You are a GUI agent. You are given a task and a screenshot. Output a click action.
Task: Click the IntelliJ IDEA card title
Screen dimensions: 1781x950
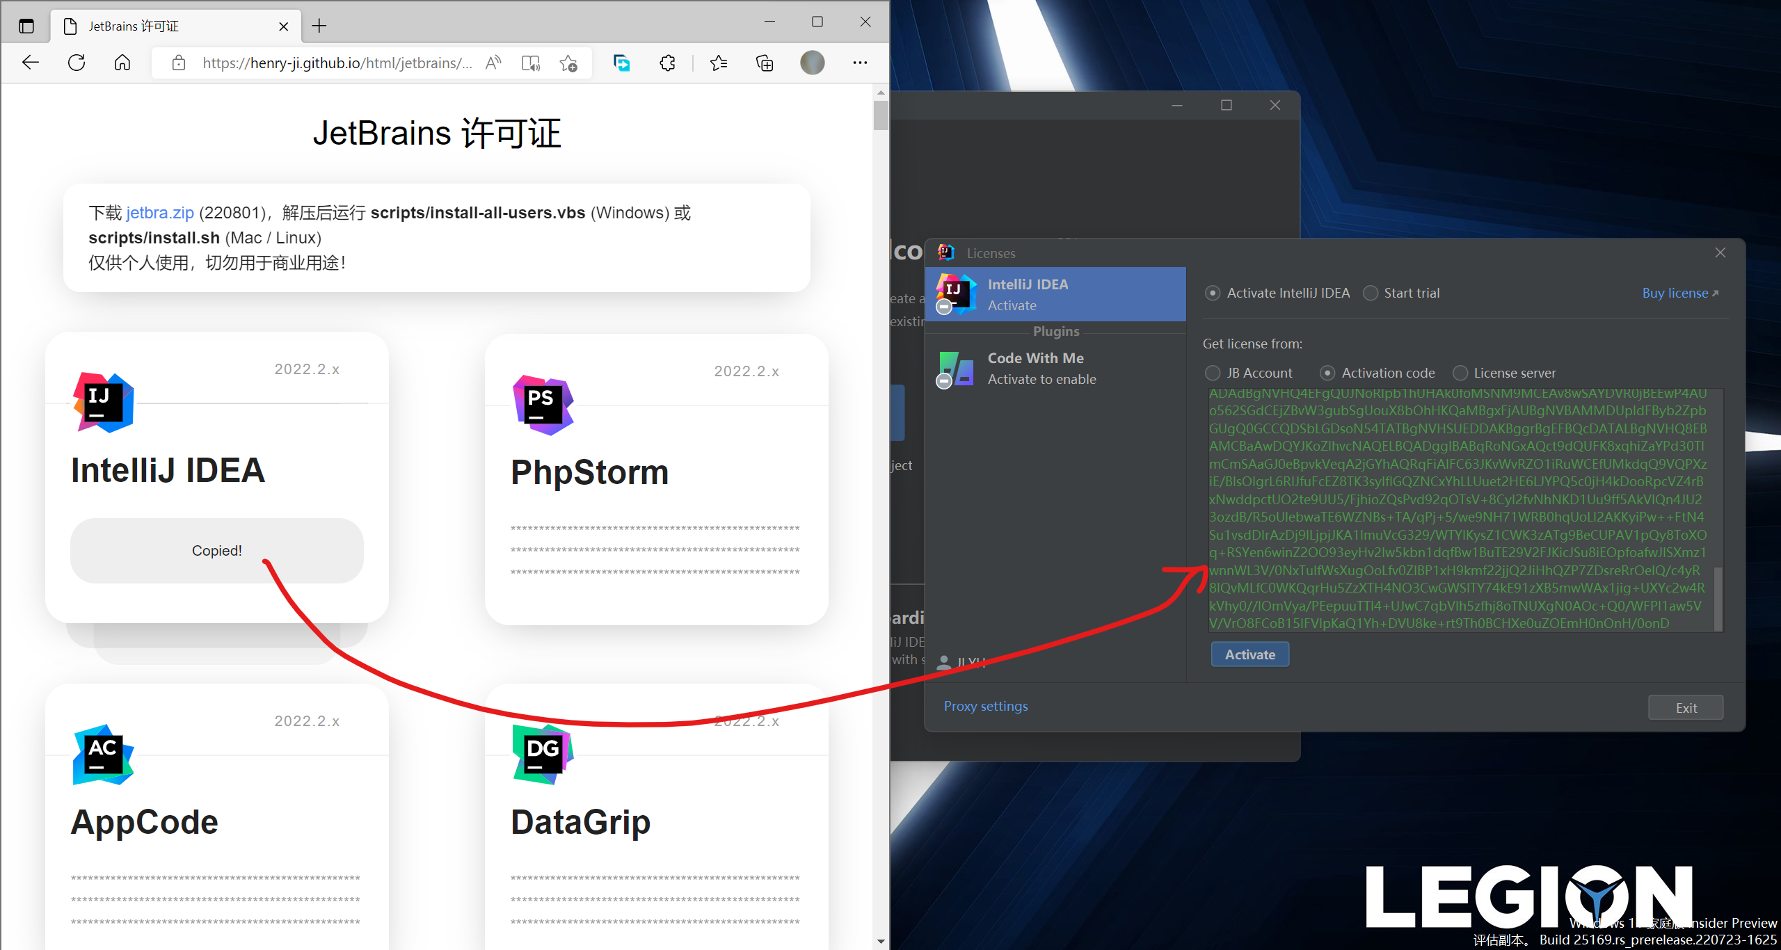click(168, 470)
